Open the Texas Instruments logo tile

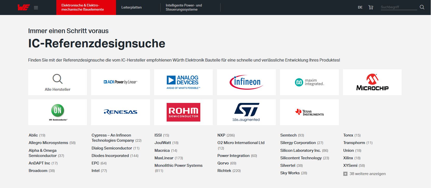coord(309,112)
